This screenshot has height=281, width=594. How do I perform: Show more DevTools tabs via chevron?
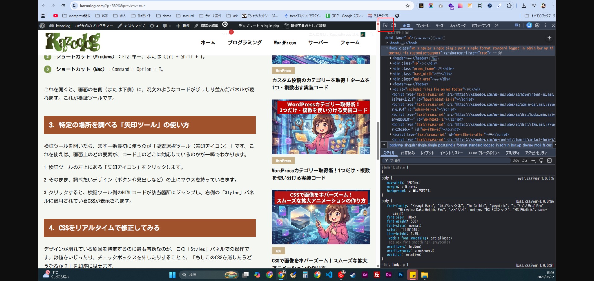[497, 26]
